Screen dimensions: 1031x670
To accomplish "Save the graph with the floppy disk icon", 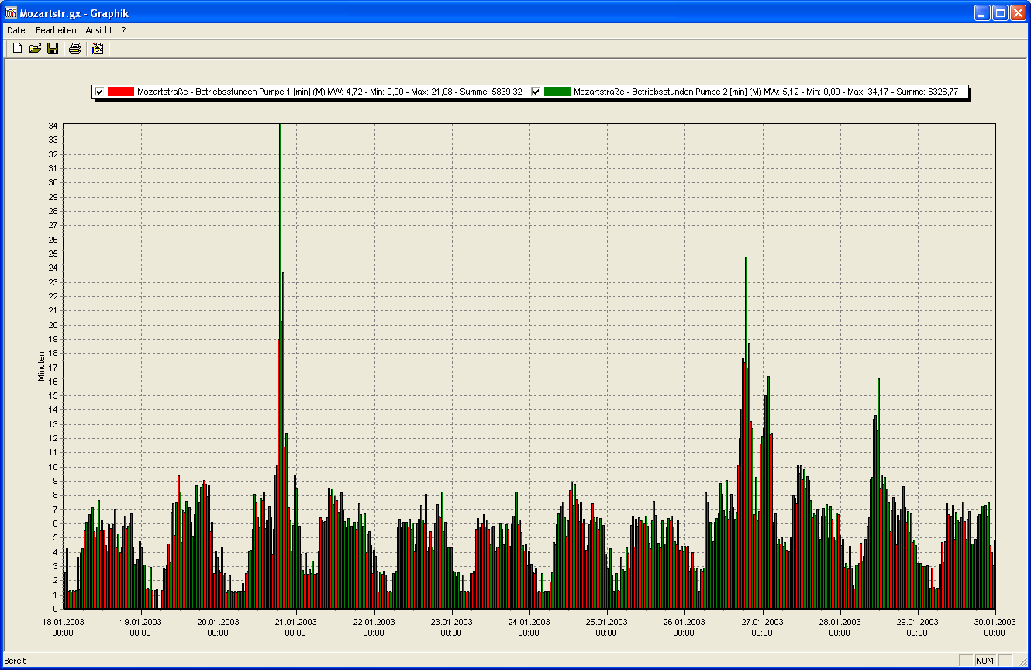I will [x=53, y=49].
